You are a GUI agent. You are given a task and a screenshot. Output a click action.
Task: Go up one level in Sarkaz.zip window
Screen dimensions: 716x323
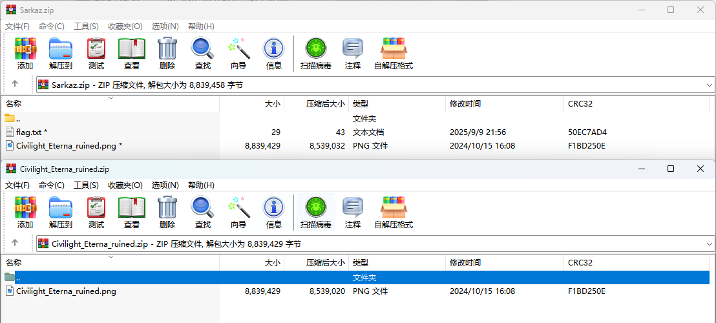pyautogui.click(x=15, y=85)
